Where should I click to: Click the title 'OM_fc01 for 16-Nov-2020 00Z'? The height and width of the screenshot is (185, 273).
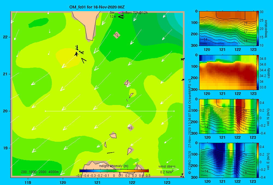(x=97, y=7)
